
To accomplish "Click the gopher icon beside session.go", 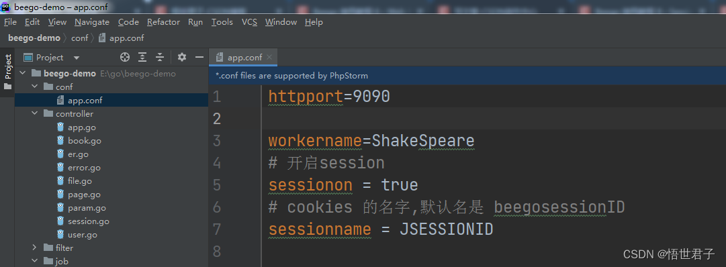I will point(60,221).
